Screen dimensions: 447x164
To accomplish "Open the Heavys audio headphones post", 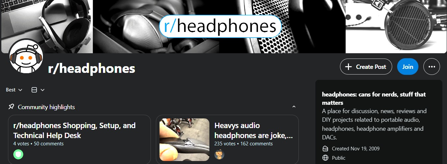I will [254, 130].
